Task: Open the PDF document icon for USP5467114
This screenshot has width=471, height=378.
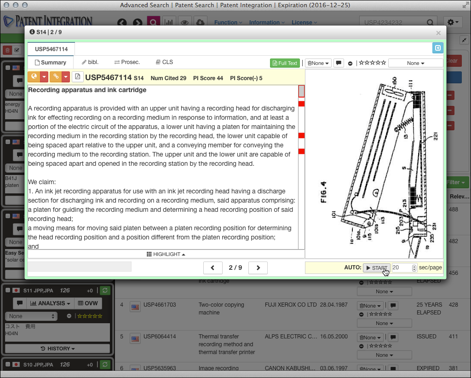Action: [x=77, y=77]
